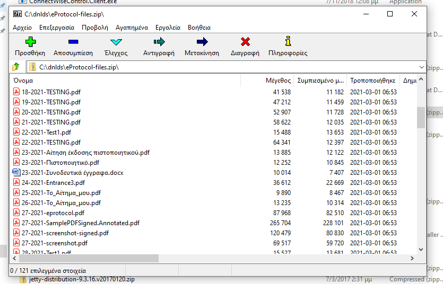Viewport: 443px width, 284px height.
Task: Click the red X Διαγραφή icon
Action: (x=245, y=42)
